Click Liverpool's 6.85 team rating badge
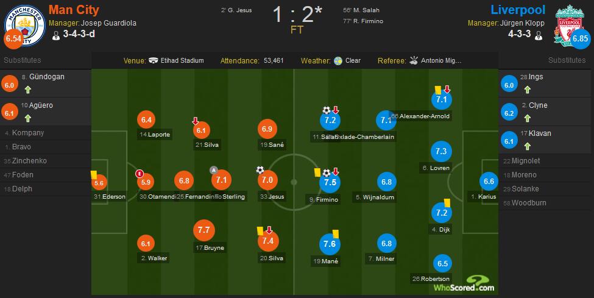 pos(581,38)
